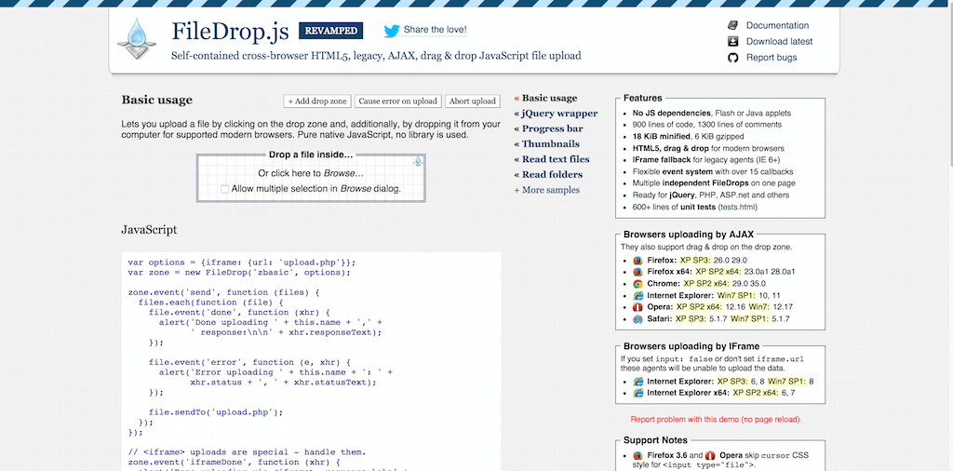This screenshot has width=953, height=471.
Task: Click the Internet Explorer x64 icon
Action: point(638,393)
